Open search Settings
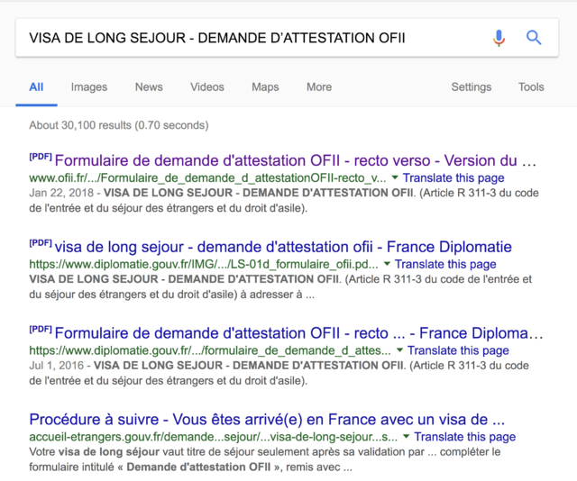Image resolution: width=577 pixels, height=481 pixels. [x=472, y=87]
